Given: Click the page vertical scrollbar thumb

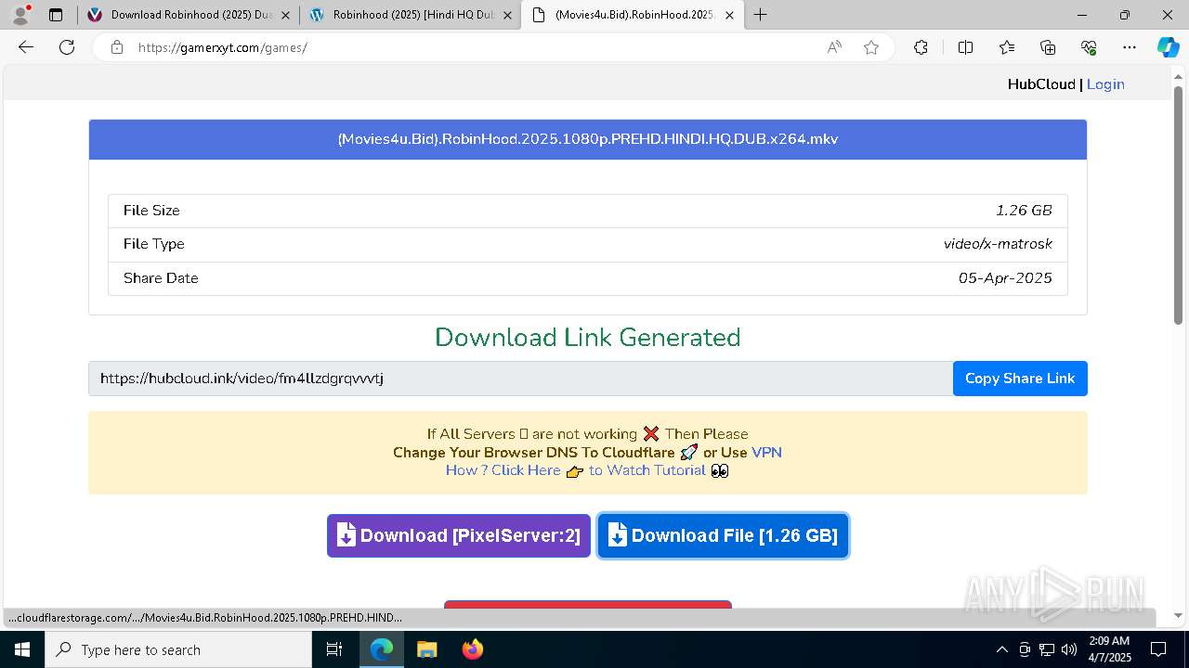Looking at the screenshot, I should [1178, 204].
